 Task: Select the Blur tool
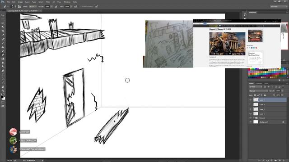[3, 63]
